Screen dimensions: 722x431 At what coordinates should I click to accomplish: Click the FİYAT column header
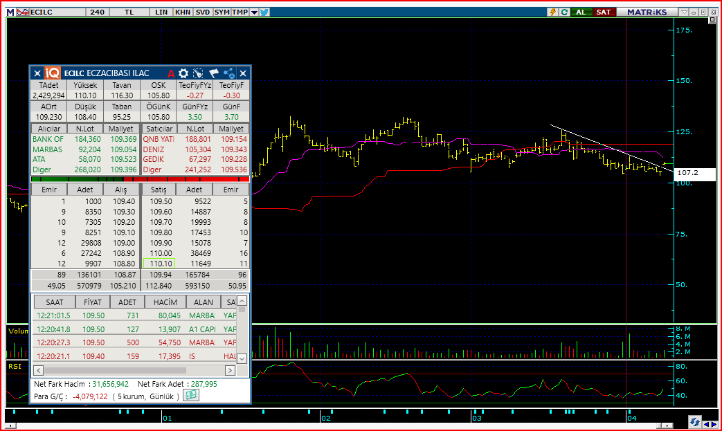click(93, 302)
